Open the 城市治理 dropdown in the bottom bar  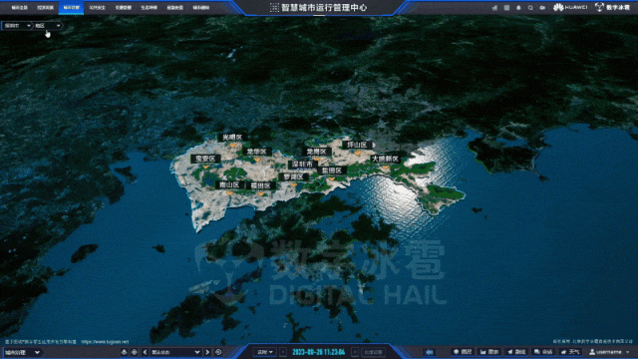pos(22,352)
